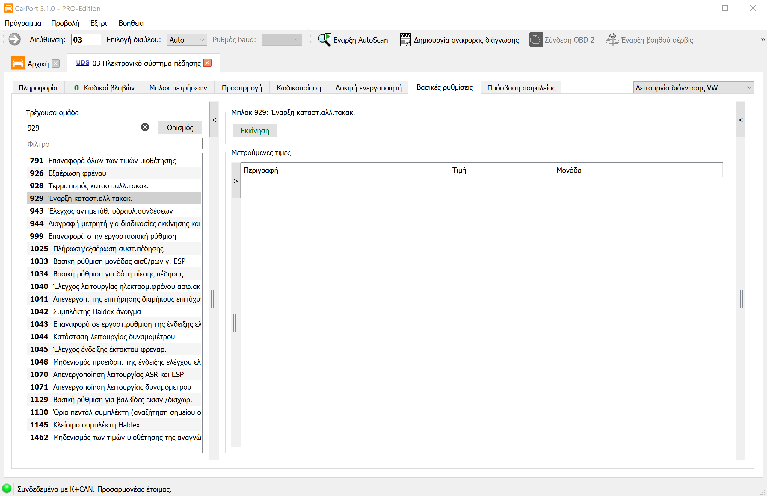The image size is (767, 496).
Task: Collapse the right panel with the arrow
Action: click(x=741, y=120)
